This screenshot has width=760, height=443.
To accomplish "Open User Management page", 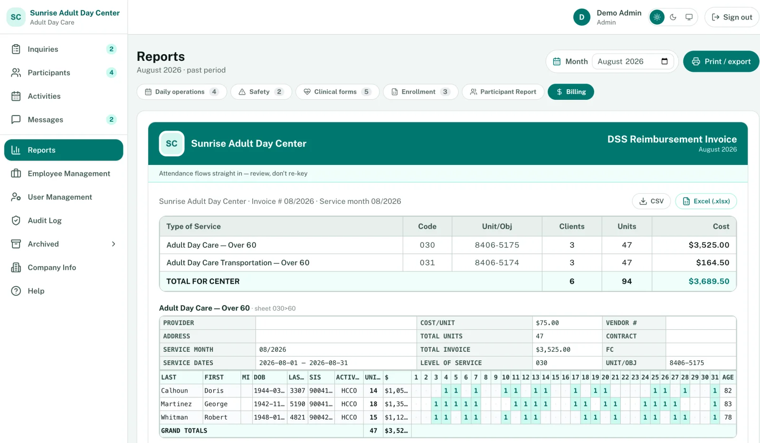I will pyautogui.click(x=64, y=197).
